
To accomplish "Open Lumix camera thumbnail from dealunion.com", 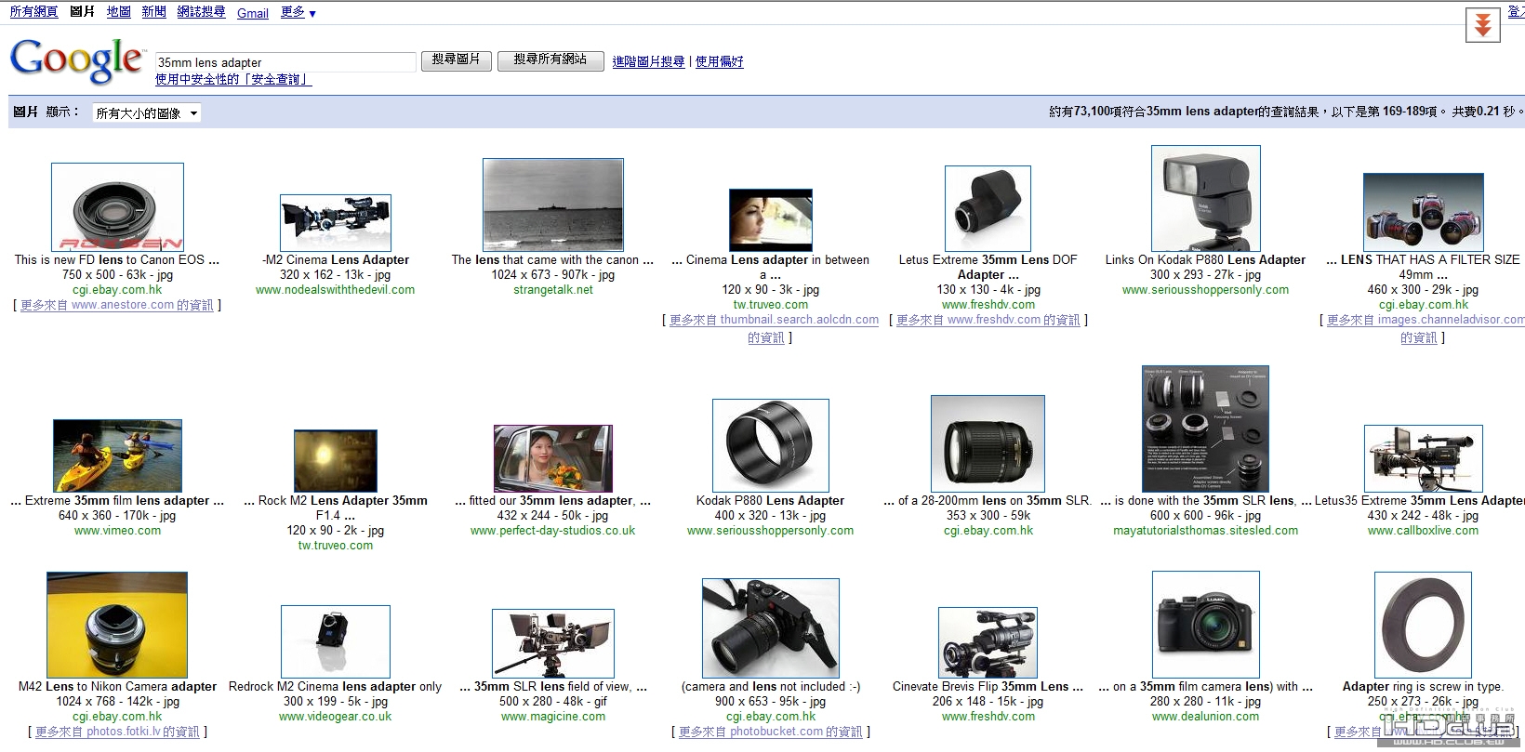I will (1206, 625).
